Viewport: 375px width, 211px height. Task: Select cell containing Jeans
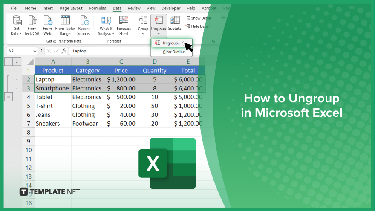pyautogui.click(x=53, y=115)
